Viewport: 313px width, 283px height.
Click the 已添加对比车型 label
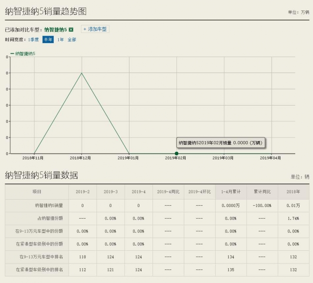tap(23, 30)
